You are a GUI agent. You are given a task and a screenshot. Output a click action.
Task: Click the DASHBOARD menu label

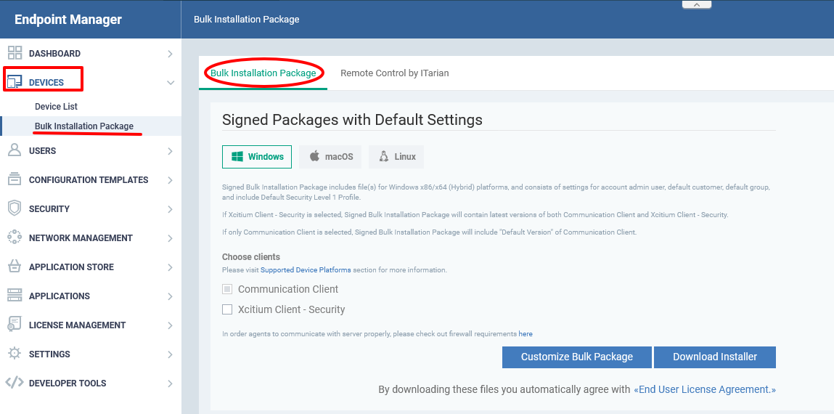coord(54,54)
